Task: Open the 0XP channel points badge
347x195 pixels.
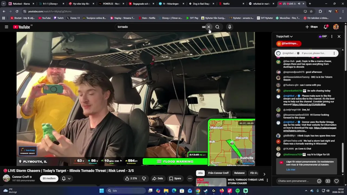Action: pos(323,36)
